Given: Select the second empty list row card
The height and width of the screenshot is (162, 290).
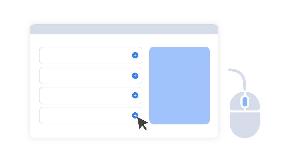Looking at the screenshot, I should (x=91, y=75).
